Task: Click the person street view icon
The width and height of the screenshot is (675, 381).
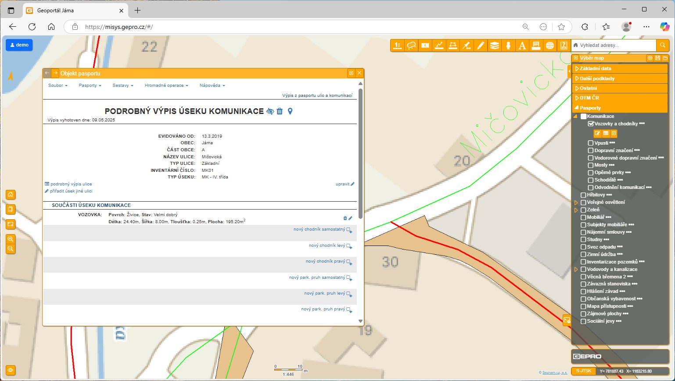Action: tap(508, 45)
